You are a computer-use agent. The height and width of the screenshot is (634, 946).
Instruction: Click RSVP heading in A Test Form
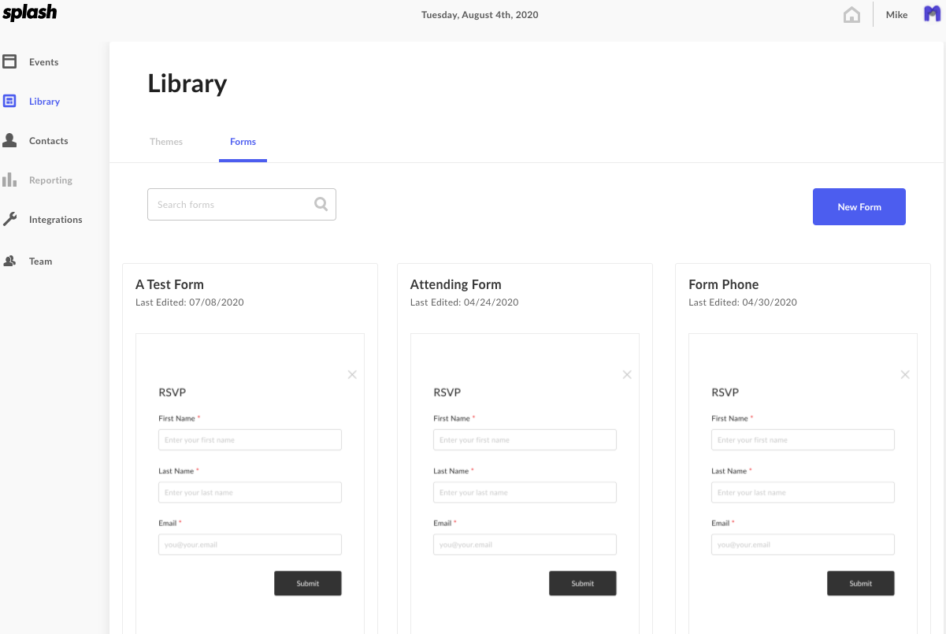click(172, 392)
